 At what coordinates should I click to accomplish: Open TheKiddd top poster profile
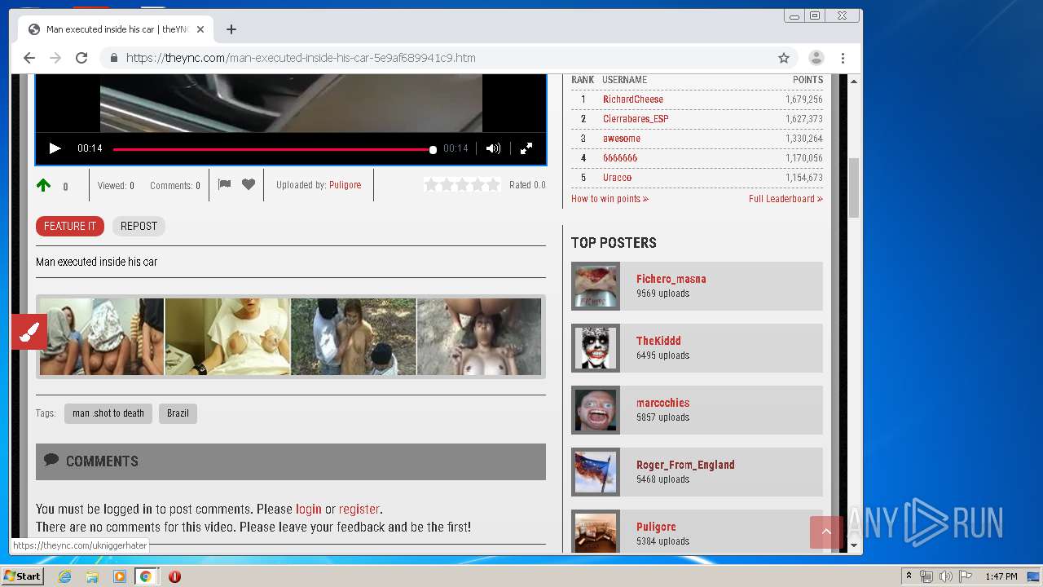pyautogui.click(x=658, y=341)
